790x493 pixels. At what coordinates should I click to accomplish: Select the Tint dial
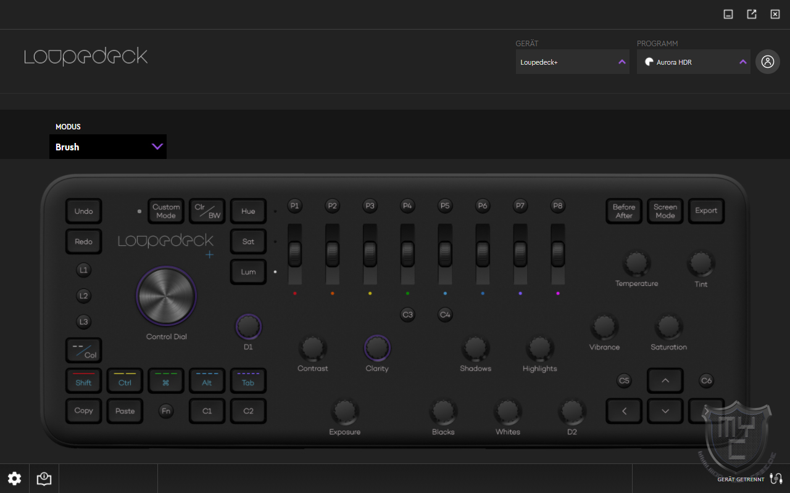point(701,264)
